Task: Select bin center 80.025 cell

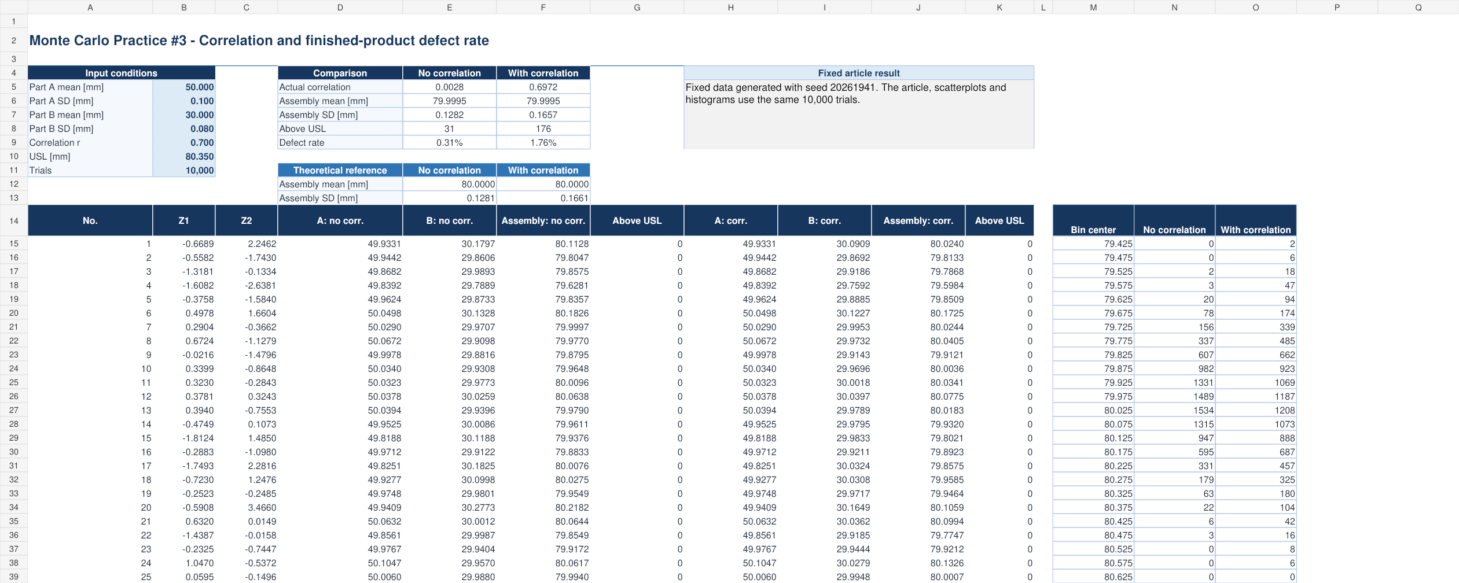Action: click(1093, 410)
